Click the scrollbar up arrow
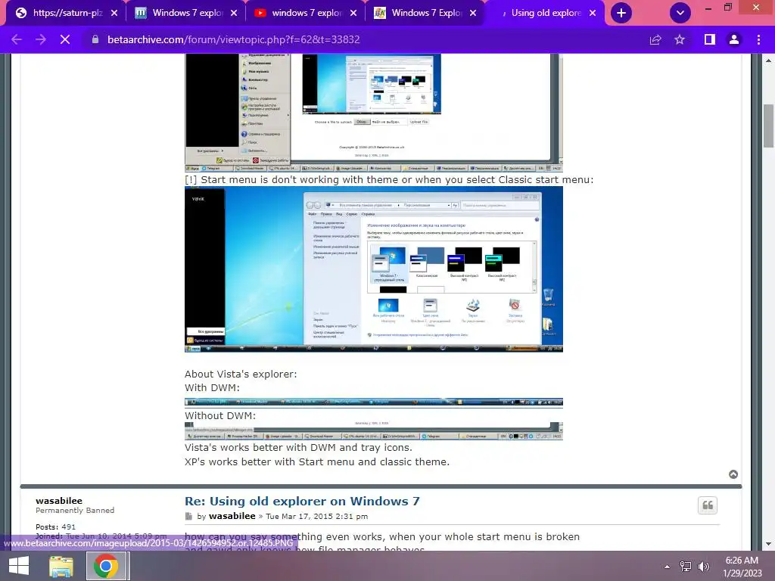This screenshot has width=775, height=581. (x=768, y=61)
